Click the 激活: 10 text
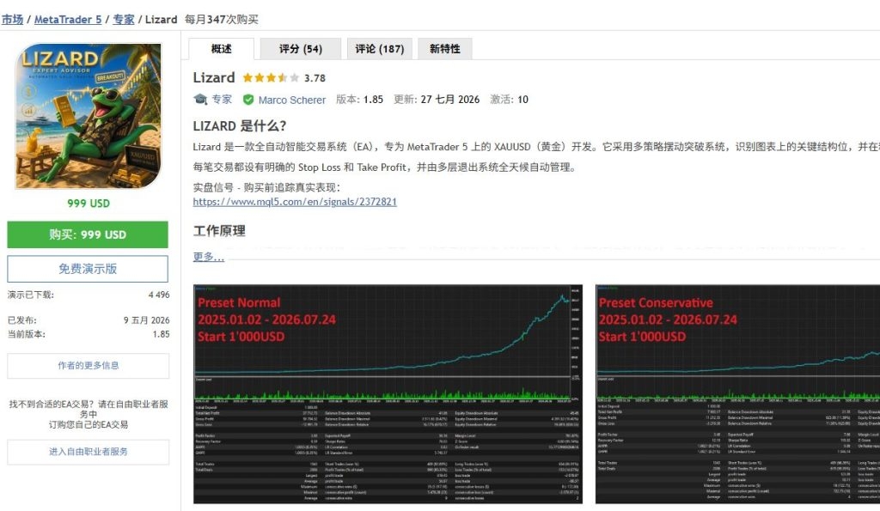The width and height of the screenshot is (880, 511). coord(509,100)
